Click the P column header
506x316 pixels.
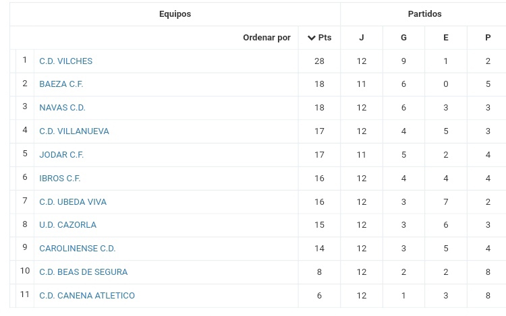488,38
